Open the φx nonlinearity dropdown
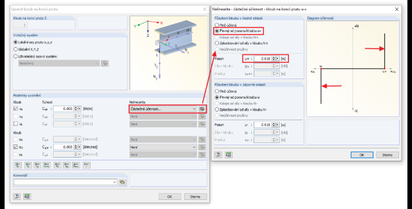Viewport: 412px width, 209px height. point(163,139)
